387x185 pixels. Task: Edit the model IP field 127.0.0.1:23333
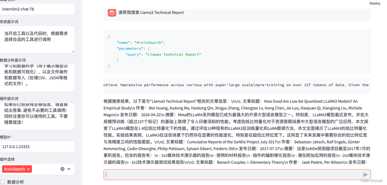tap(37, 147)
